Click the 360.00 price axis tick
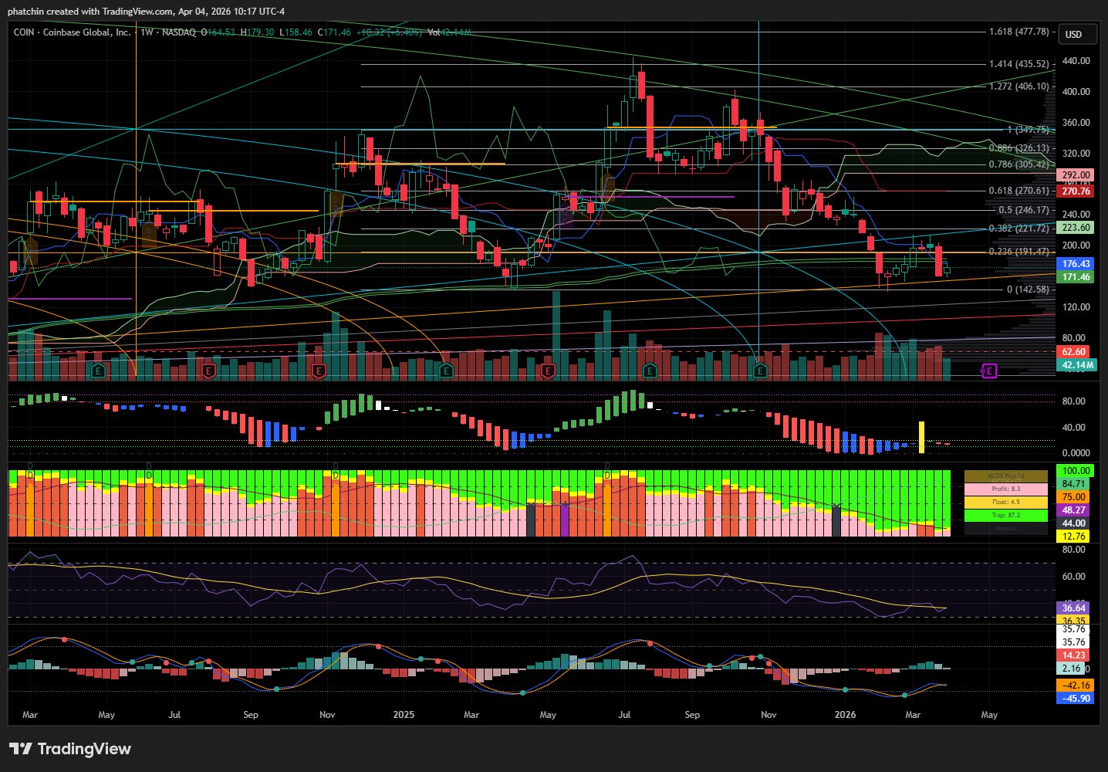 (1076, 123)
